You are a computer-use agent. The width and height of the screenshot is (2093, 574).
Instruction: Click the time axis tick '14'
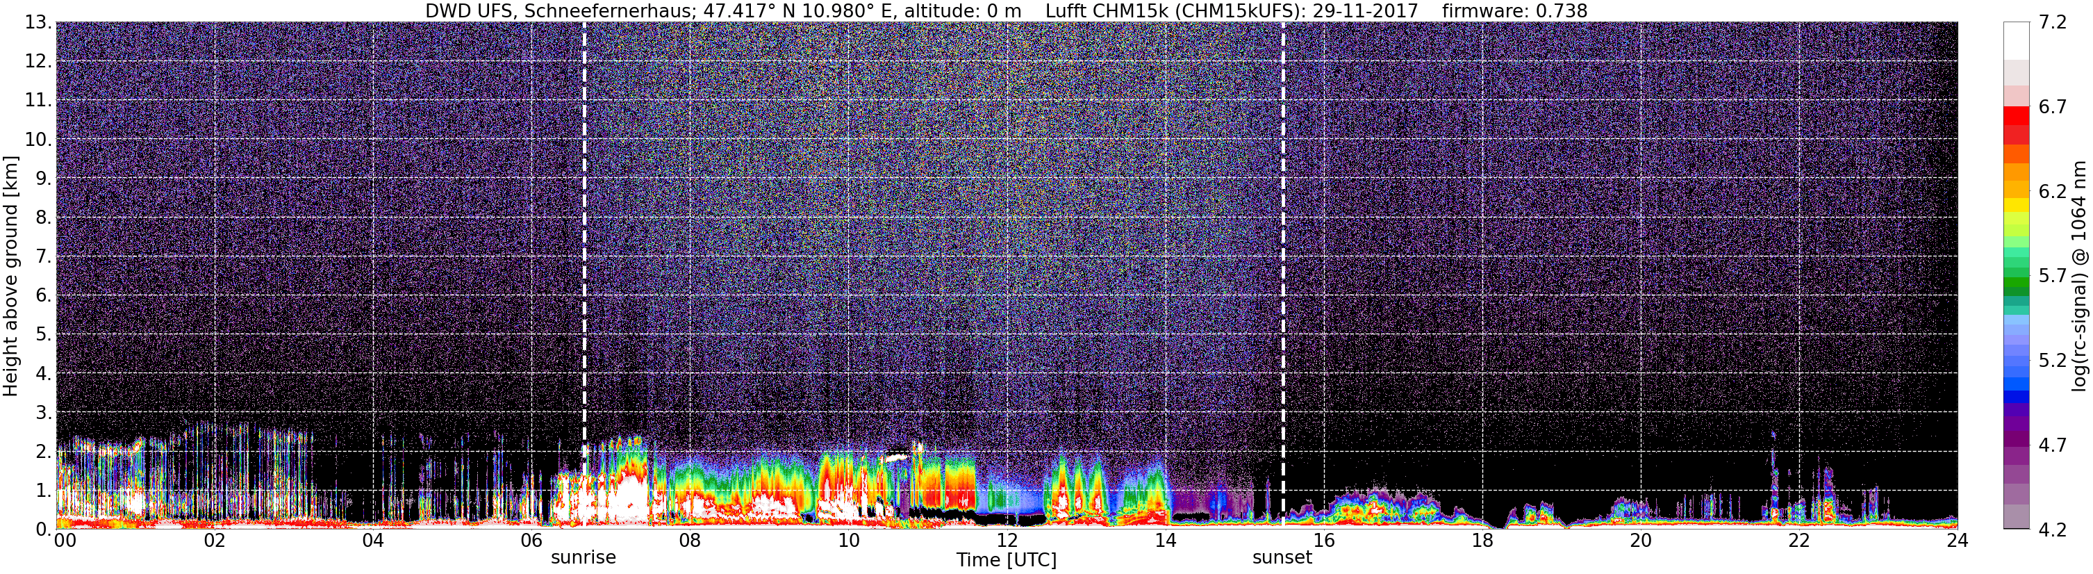(x=1165, y=541)
